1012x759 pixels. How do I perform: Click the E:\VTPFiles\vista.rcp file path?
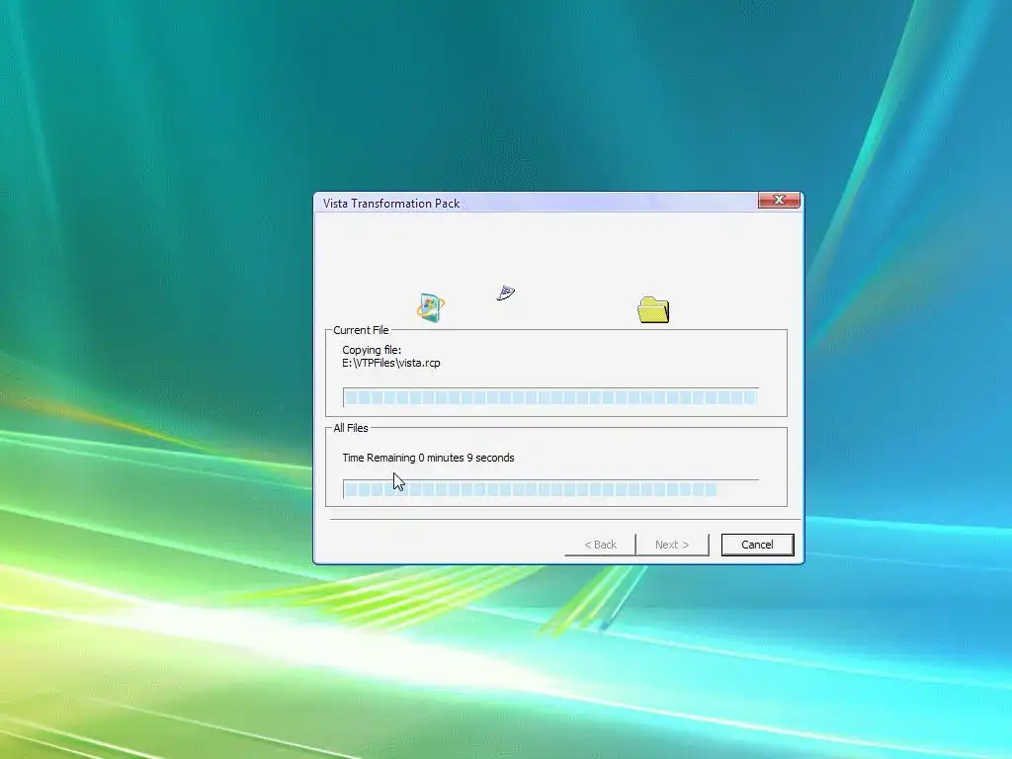tap(391, 363)
